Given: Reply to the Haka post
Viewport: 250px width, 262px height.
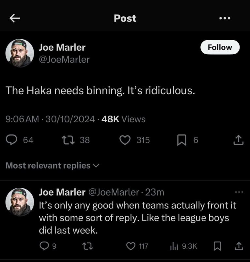Looking at the screenshot, I should pos(12,140).
